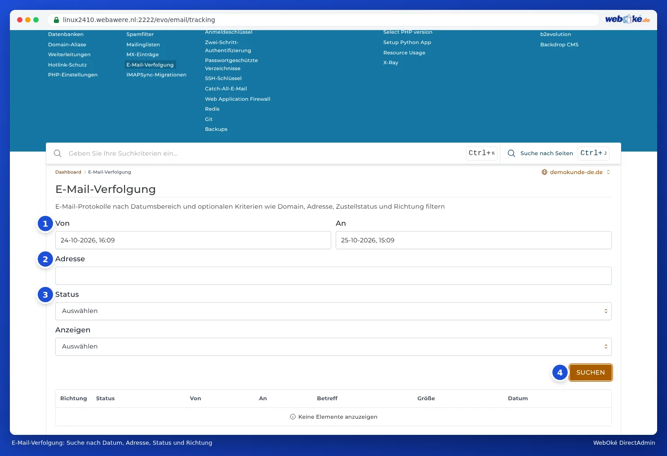Open E-Mail-Verfolgung menu item
This screenshot has width=667, height=456.
(150, 65)
